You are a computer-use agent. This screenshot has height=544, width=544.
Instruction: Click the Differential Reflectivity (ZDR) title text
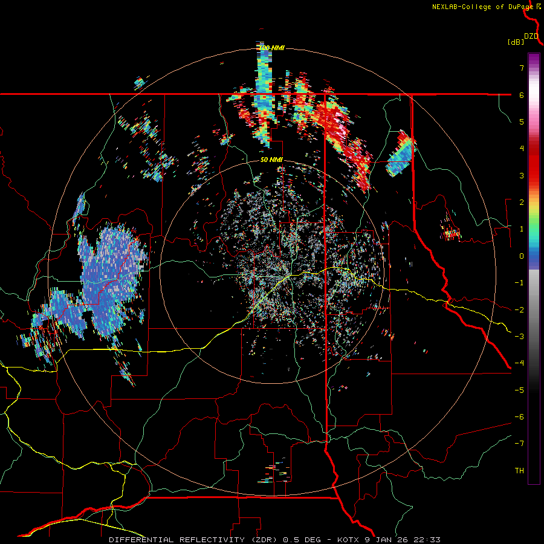(193, 540)
